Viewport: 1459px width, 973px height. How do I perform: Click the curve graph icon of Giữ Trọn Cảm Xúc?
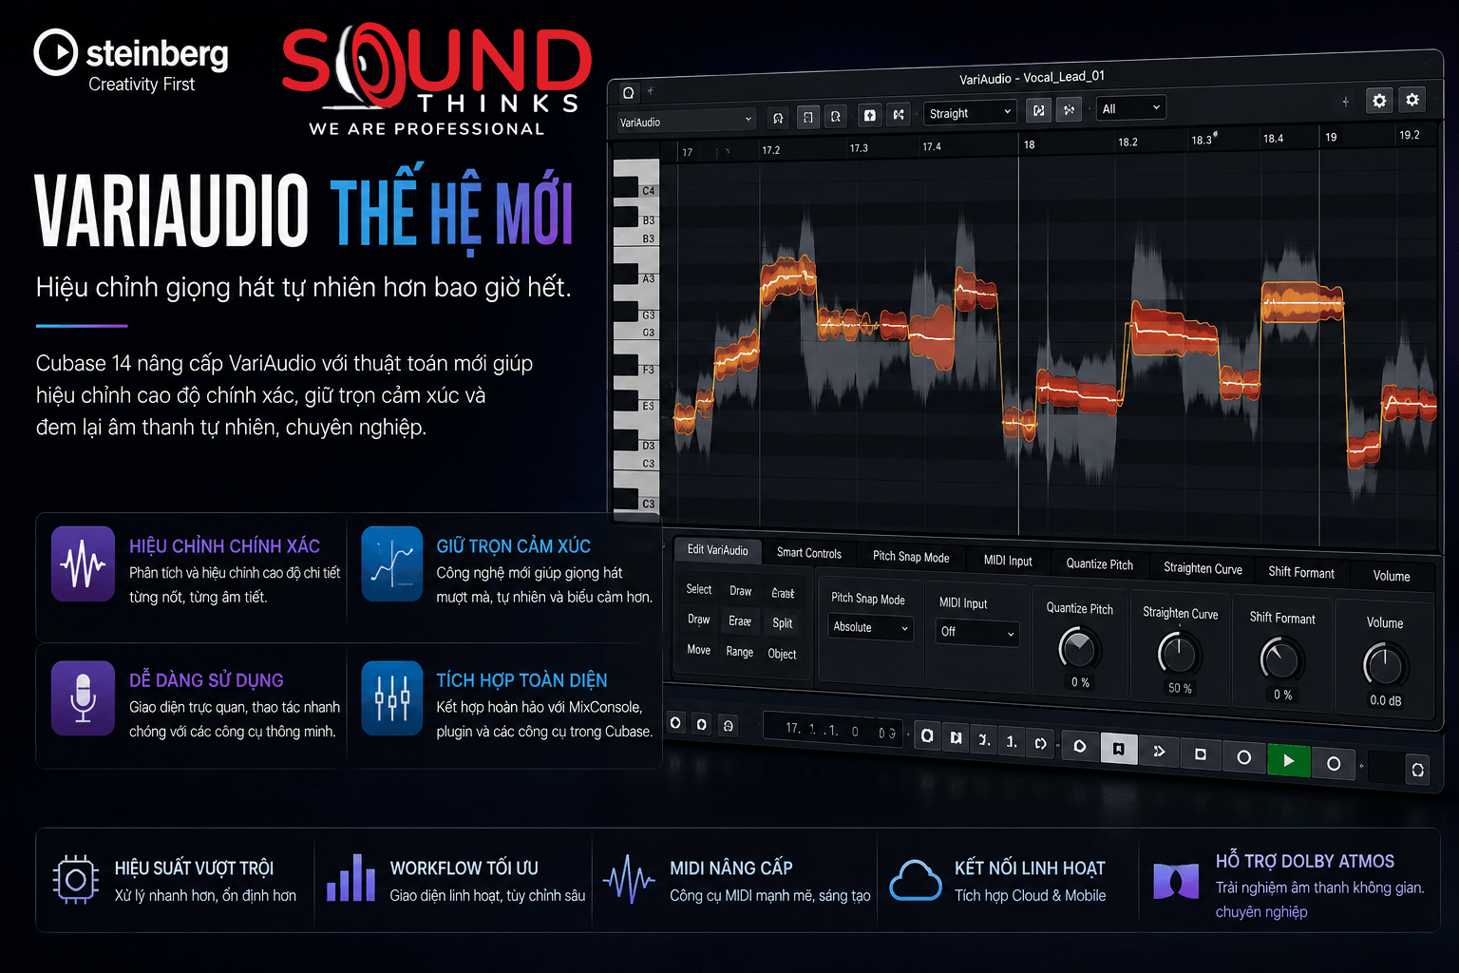(392, 563)
